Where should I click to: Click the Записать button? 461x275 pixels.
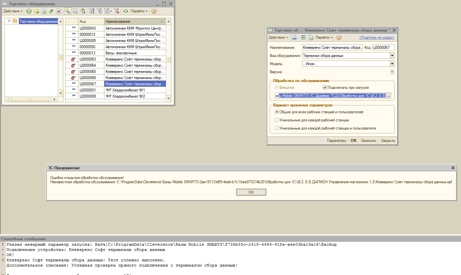tap(368, 141)
